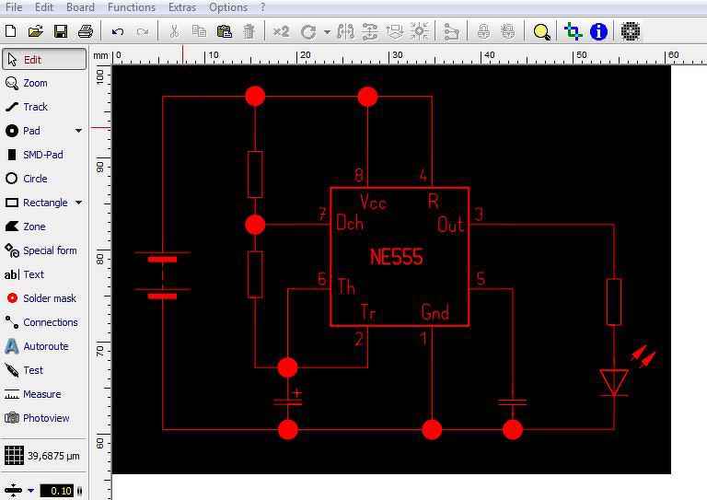Click the Vcc pin label on chip
Image resolution: width=707 pixels, height=500 pixels.
click(x=373, y=202)
